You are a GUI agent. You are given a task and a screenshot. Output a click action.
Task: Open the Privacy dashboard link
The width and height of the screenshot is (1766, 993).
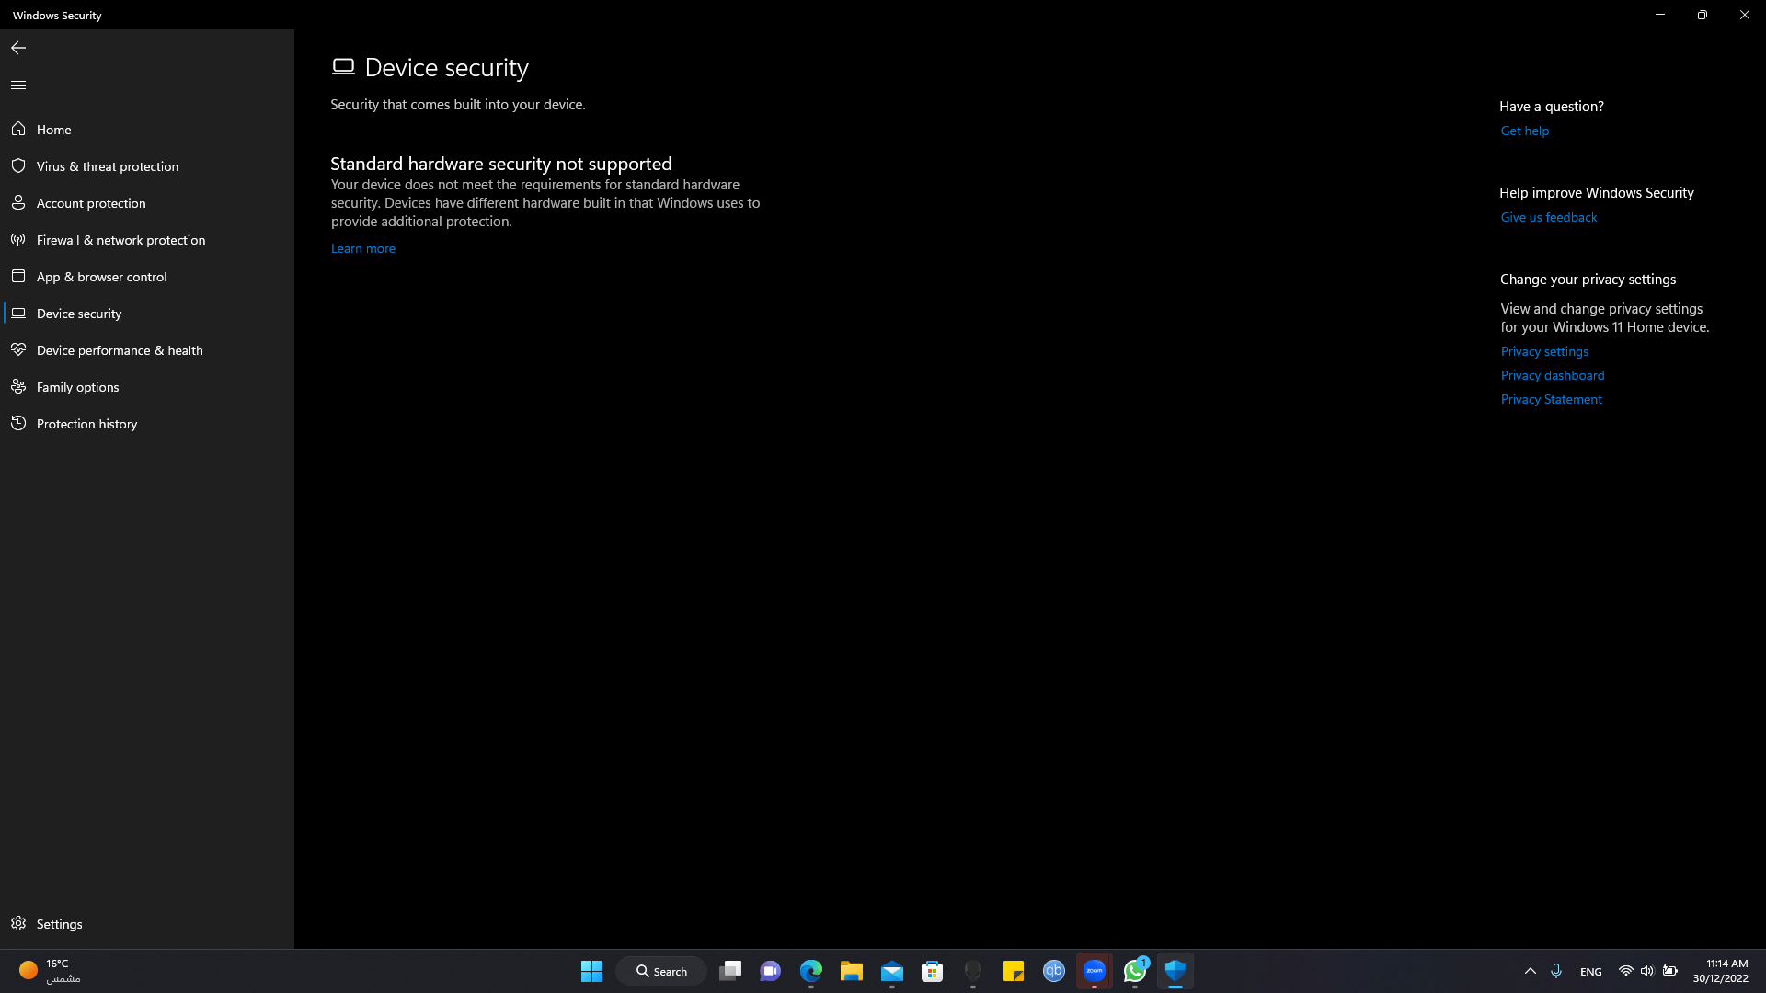point(1552,375)
